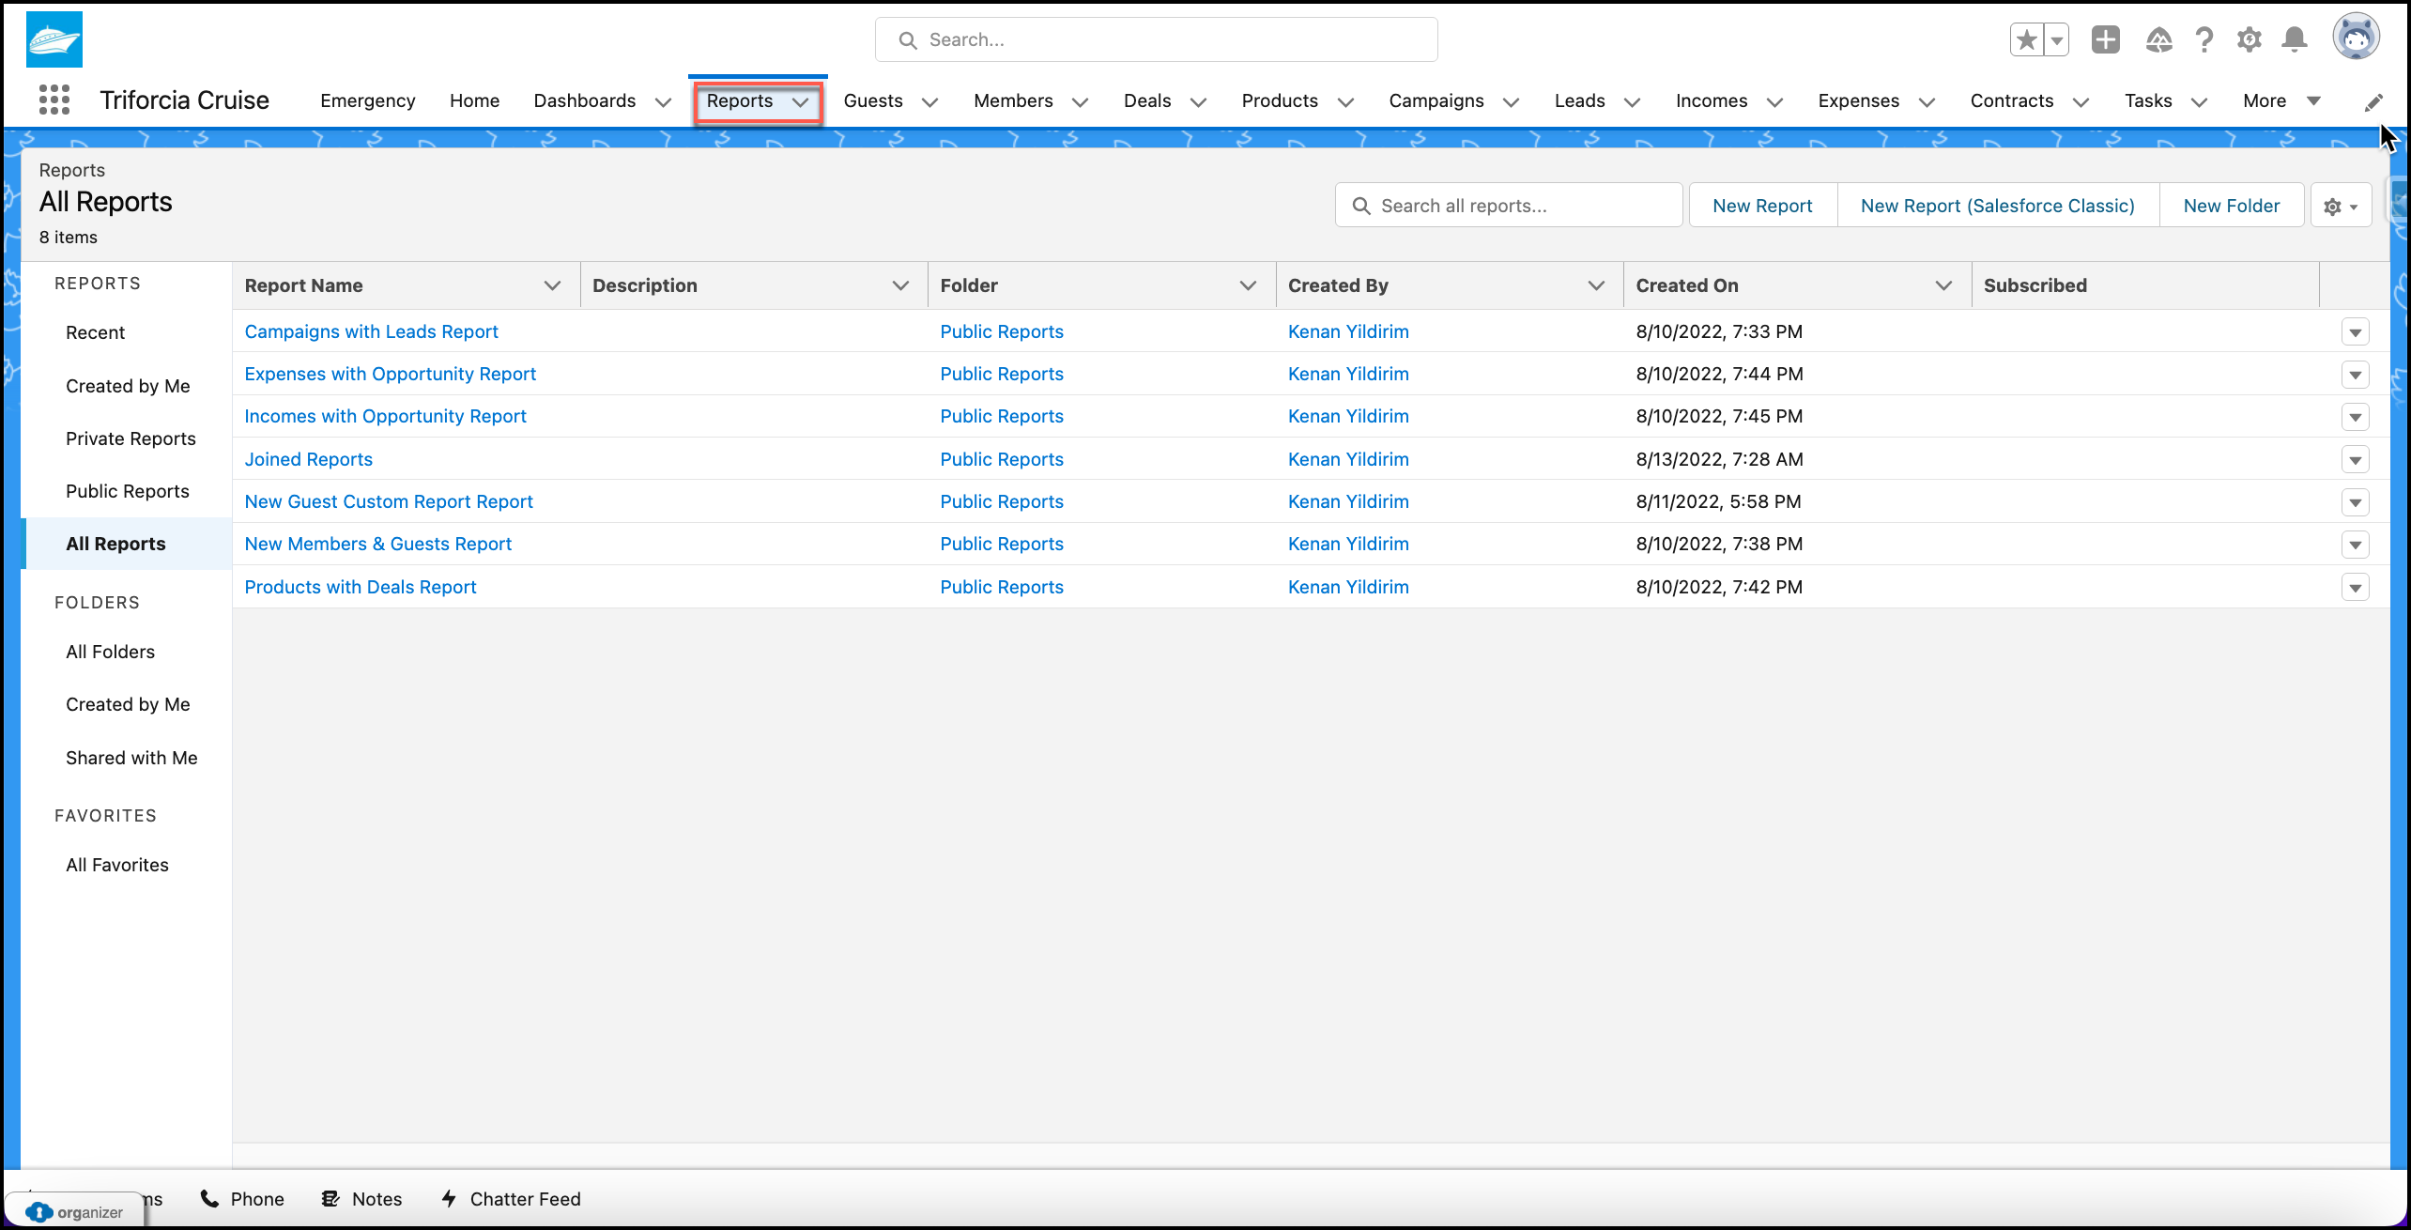The height and width of the screenshot is (1230, 2411).
Task: Select Private Reports in sidebar
Action: pyautogui.click(x=131, y=438)
